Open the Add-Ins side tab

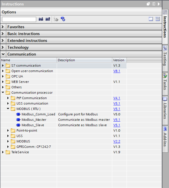pyautogui.click(x=165, y=139)
